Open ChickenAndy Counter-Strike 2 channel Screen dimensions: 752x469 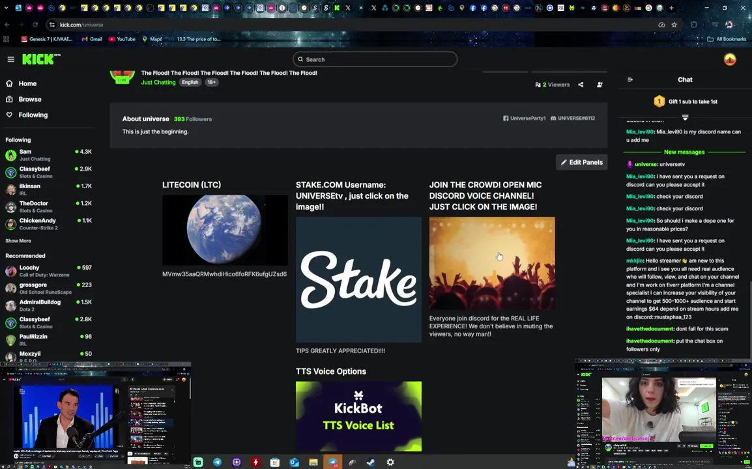[x=48, y=224]
